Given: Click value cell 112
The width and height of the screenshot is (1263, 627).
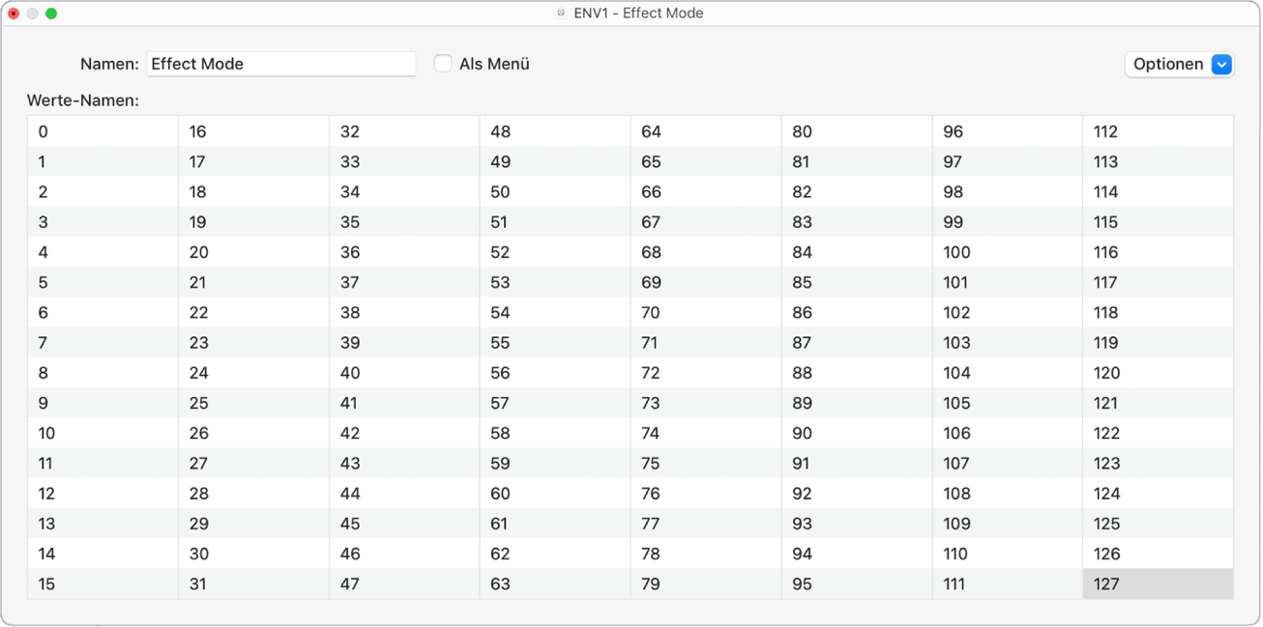Looking at the screenshot, I should 1158,131.
